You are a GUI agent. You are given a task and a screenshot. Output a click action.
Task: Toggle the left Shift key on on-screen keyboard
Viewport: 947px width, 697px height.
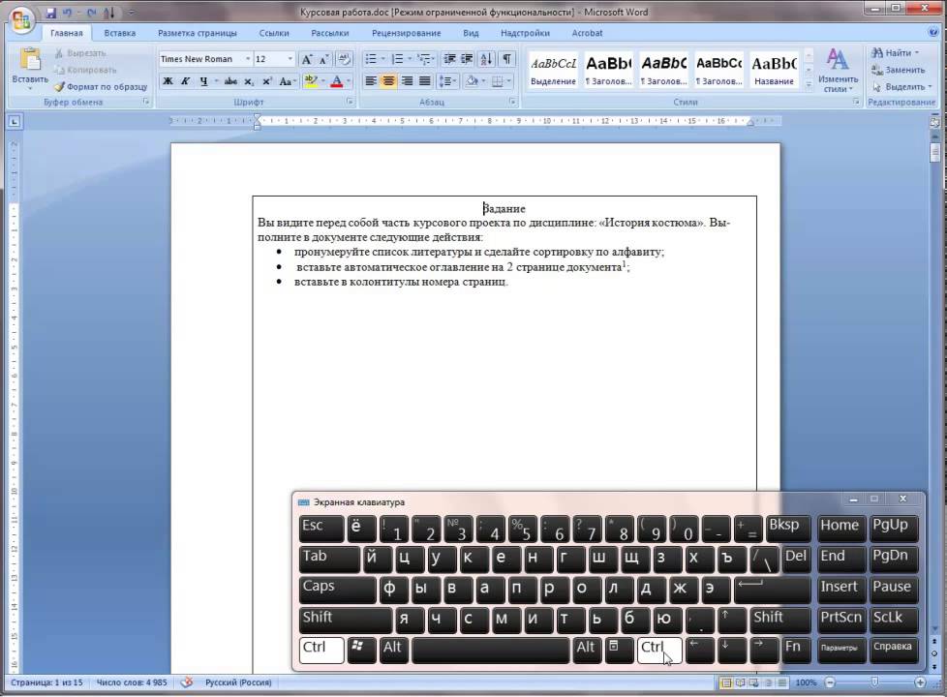click(x=345, y=619)
